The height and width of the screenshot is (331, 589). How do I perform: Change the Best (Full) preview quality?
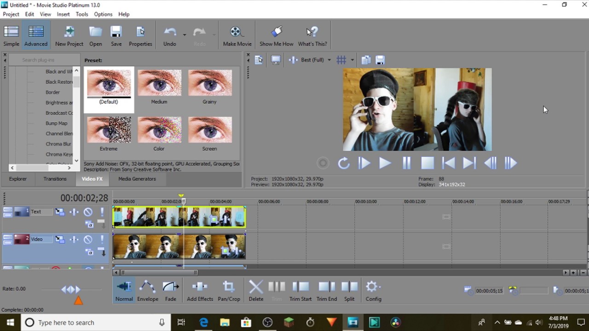[x=316, y=60]
